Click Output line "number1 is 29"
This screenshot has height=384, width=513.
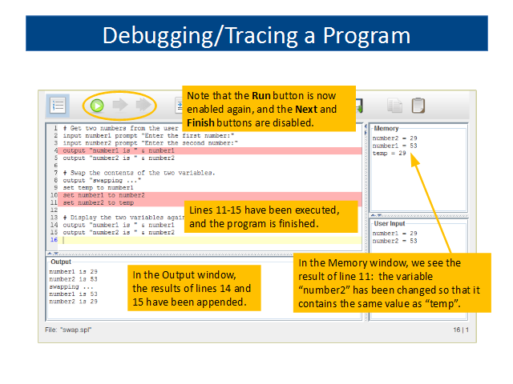(x=73, y=272)
